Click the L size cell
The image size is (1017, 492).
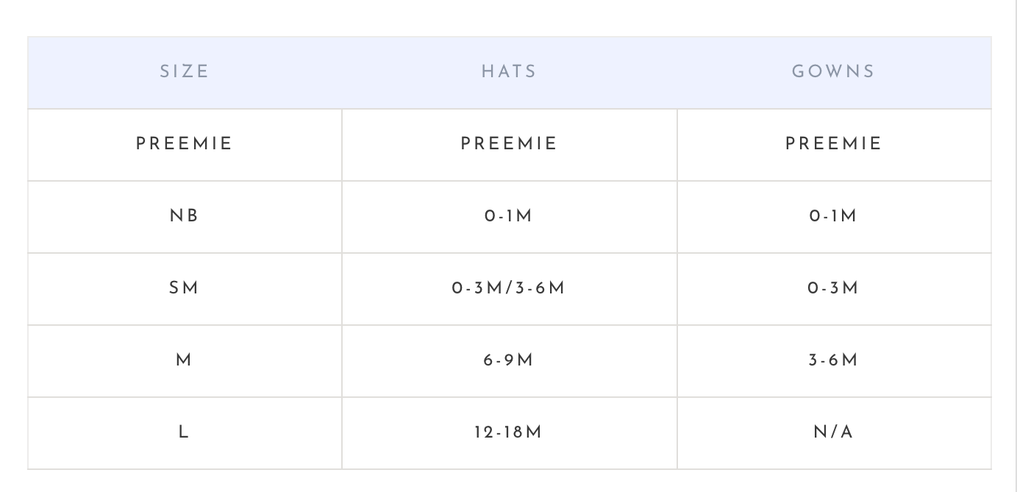[185, 432]
